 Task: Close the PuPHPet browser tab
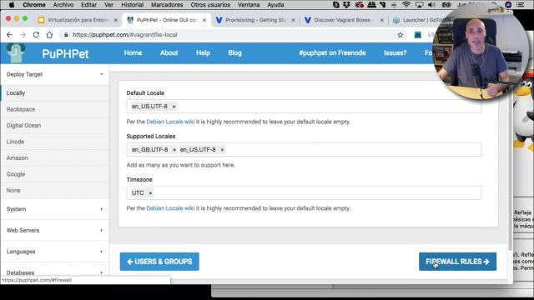point(204,20)
